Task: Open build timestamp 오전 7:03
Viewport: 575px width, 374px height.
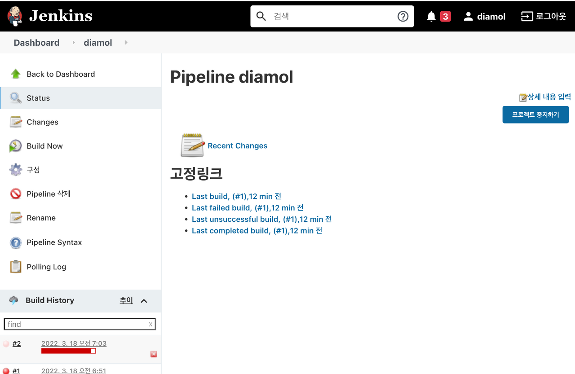Action: click(74, 343)
